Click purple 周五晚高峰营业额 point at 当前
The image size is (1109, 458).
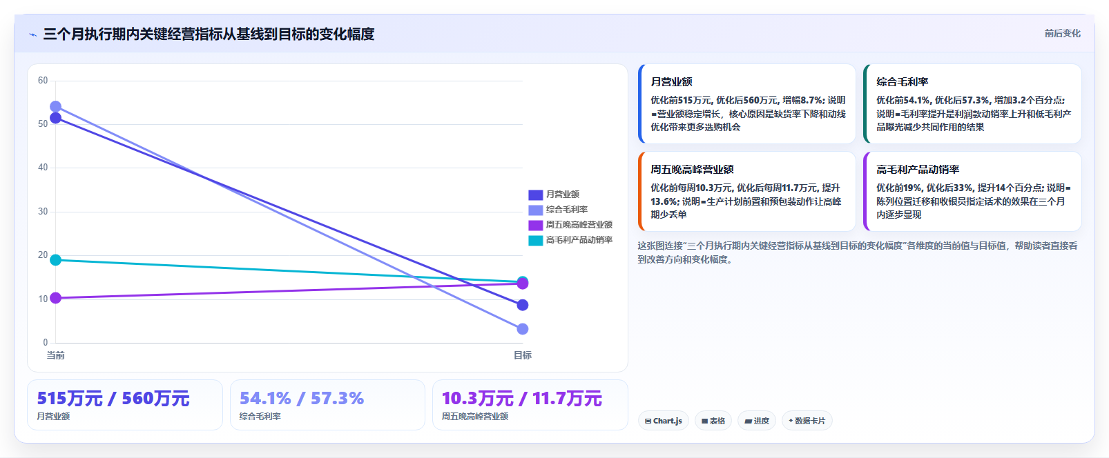(x=56, y=298)
